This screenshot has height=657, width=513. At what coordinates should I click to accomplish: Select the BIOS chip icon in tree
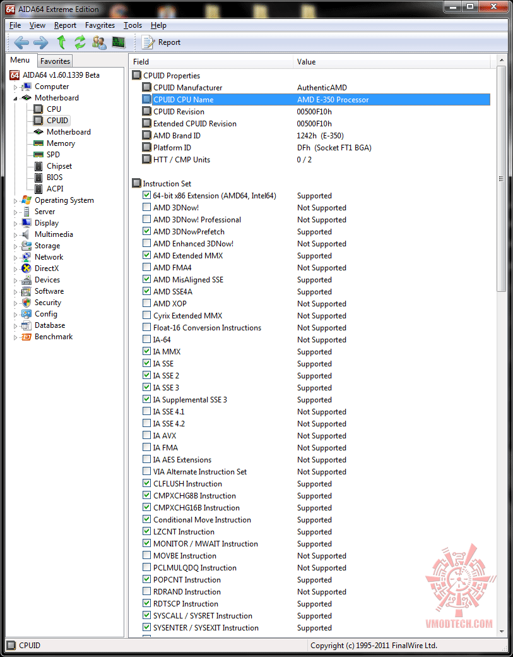pyautogui.click(x=38, y=178)
